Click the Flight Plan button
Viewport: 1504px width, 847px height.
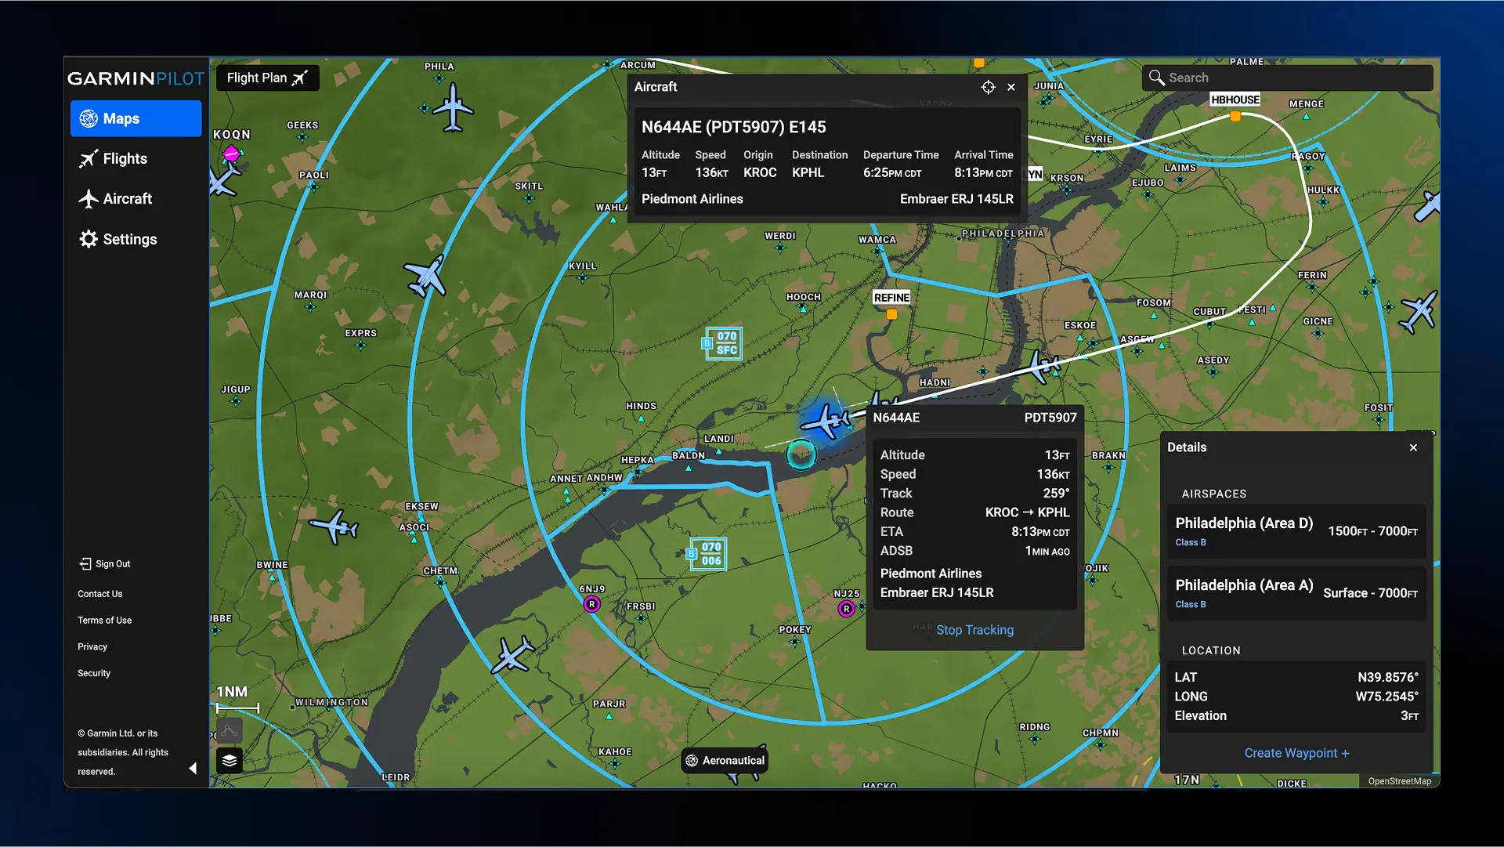coord(267,78)
